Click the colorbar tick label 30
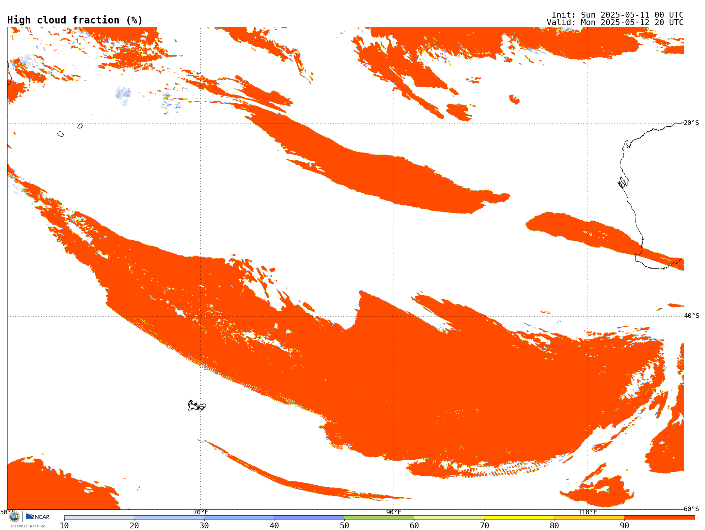This screenshot has width=705, height=530. tap(204, 526)
